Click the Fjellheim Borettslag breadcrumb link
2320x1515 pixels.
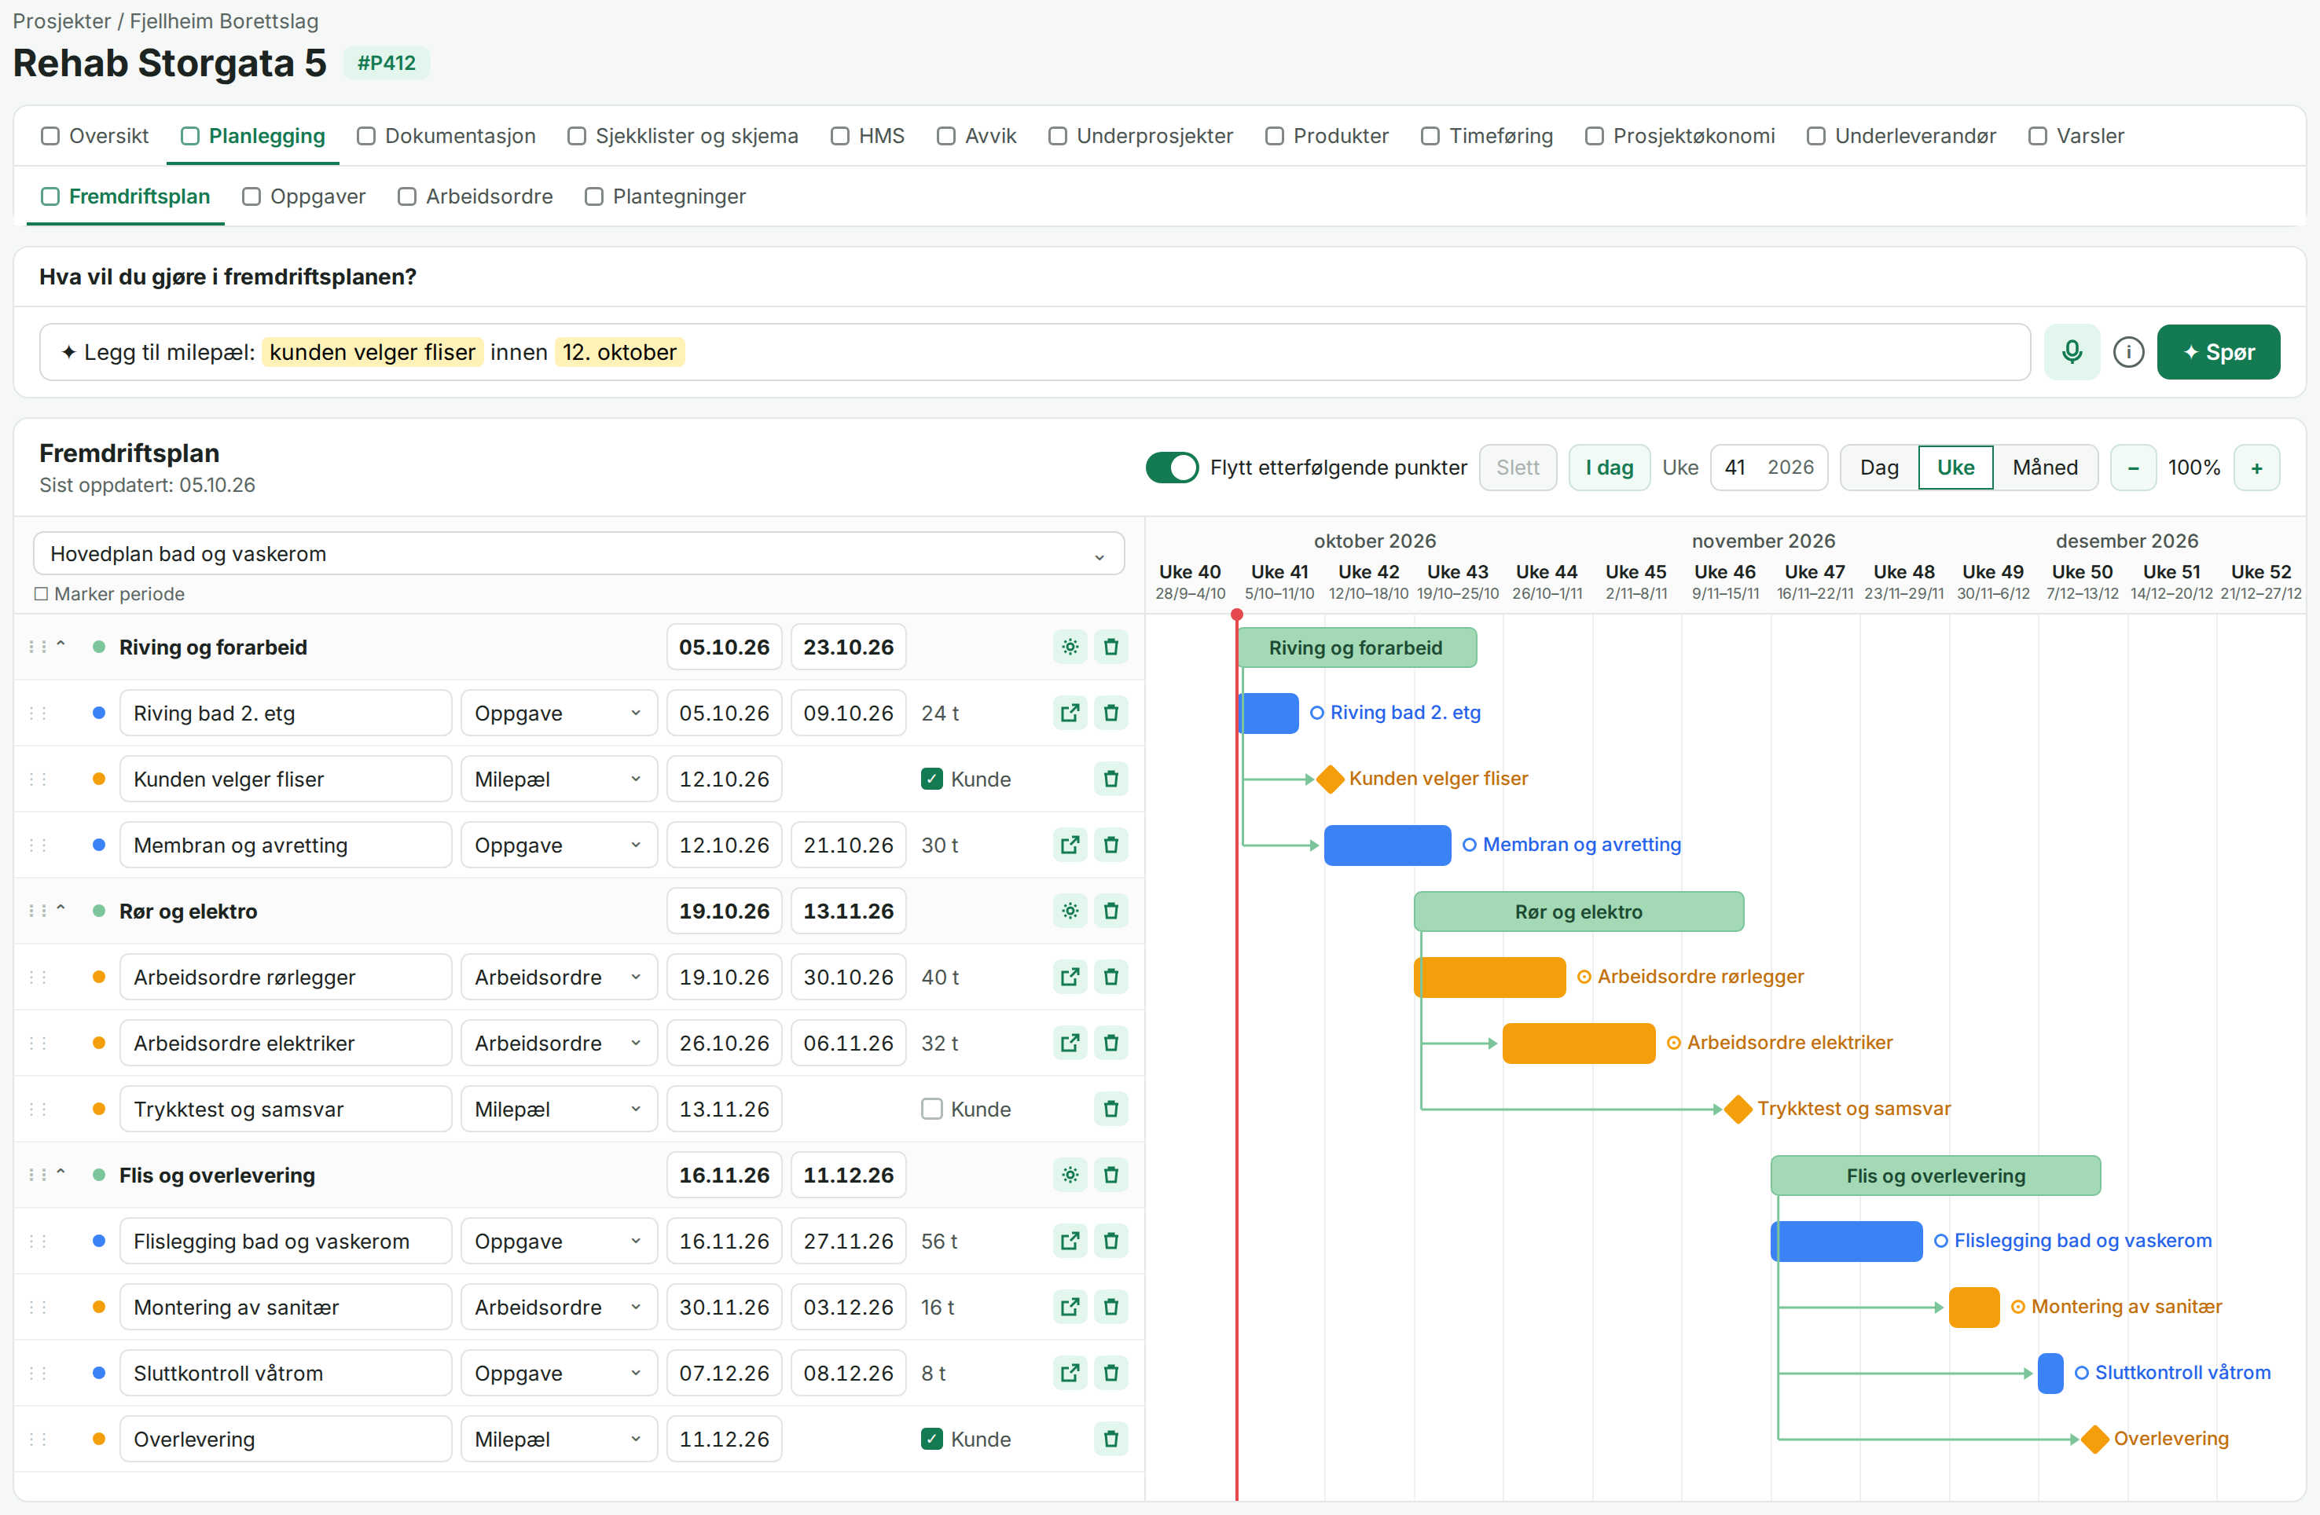(224, 21)
